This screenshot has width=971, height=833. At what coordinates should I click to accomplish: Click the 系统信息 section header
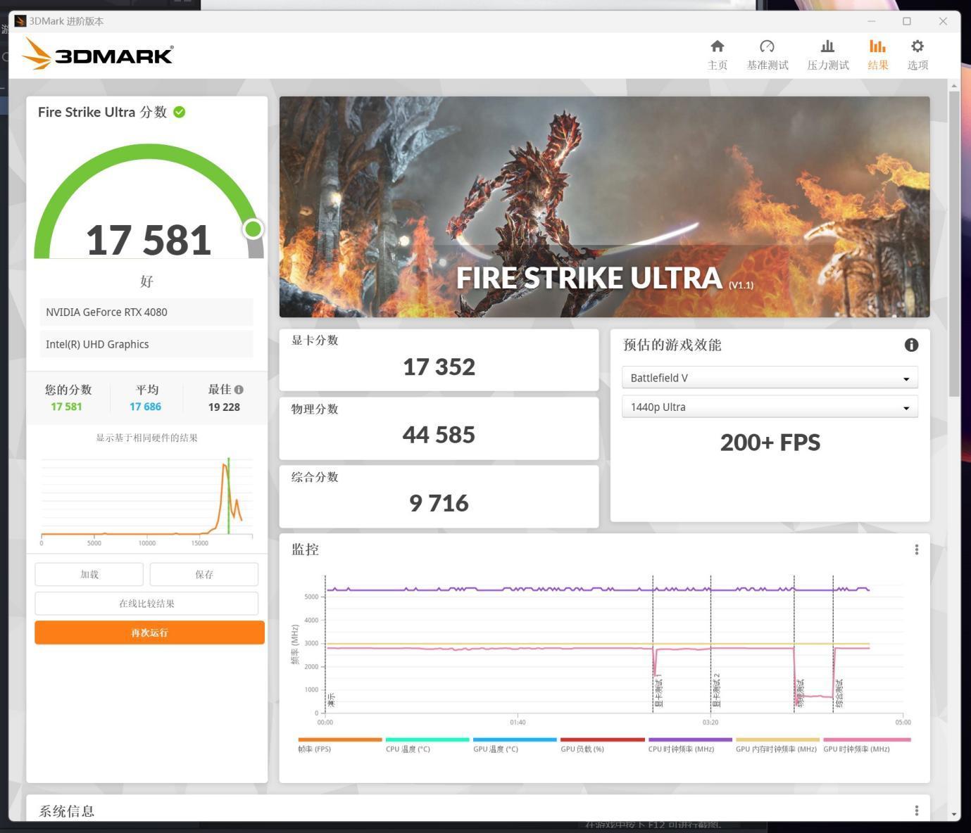[x=66, y=810]
